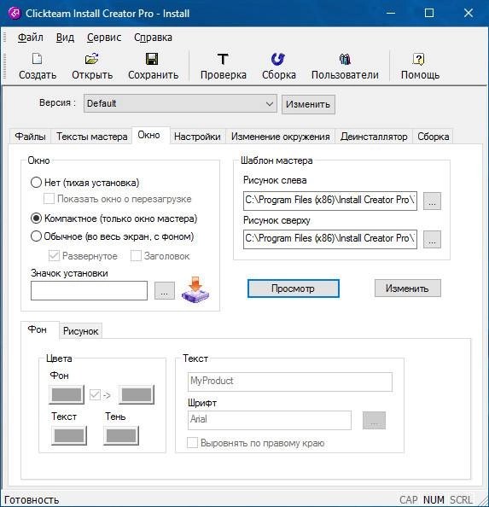Open the Файл menu
The image size is (489, 507).
[x=31, y=38]
